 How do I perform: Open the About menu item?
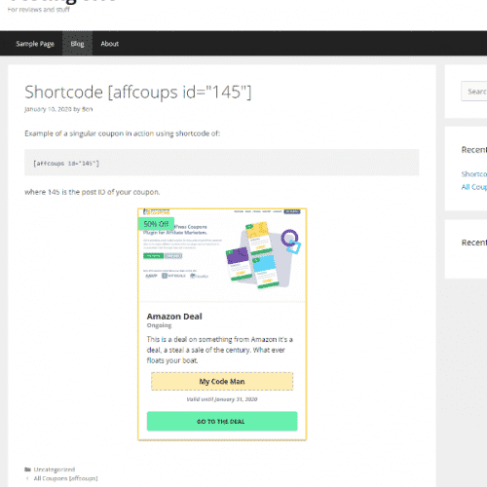tap(110, 44)
